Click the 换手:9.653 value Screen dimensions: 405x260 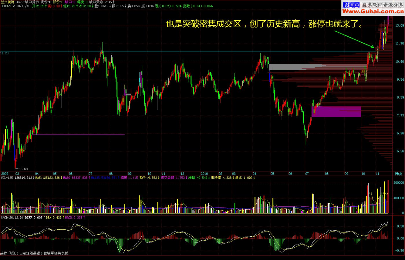coord(149,178)
